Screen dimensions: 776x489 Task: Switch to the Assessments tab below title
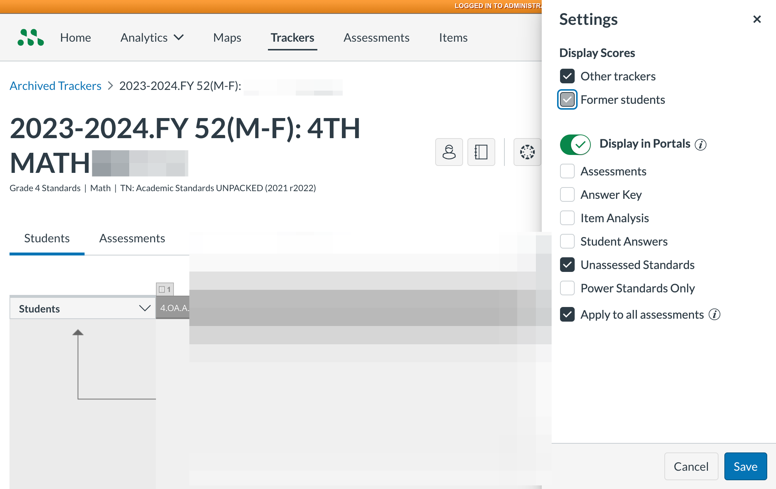click(x=132, y=238)
